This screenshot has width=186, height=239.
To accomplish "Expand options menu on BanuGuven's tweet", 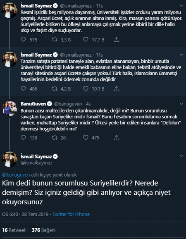I will (x=181, y=104).
